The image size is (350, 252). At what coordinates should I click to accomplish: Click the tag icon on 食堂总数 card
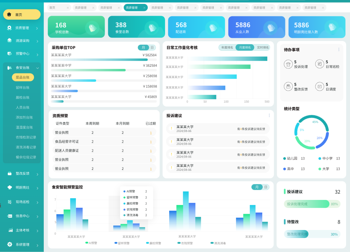[152, 28]
